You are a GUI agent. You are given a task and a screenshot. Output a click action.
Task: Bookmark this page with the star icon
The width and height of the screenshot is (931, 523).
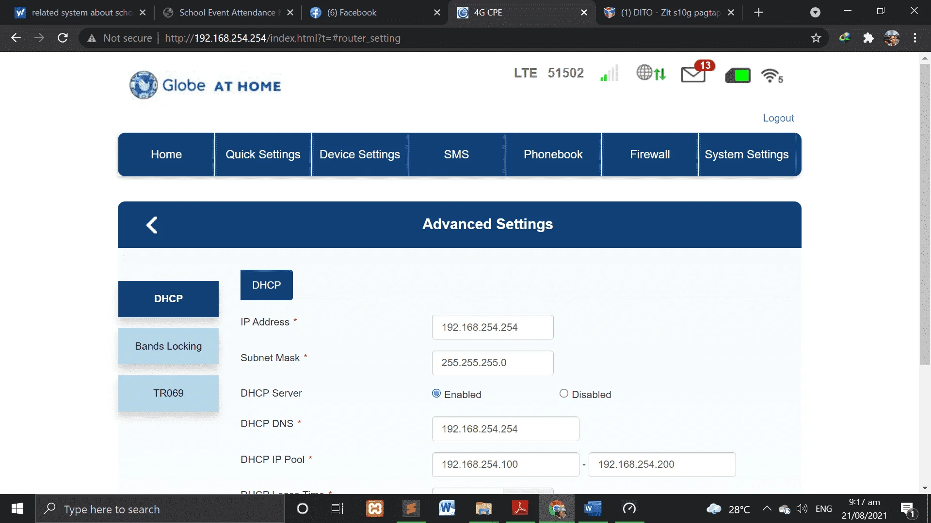tap(816, 38)
